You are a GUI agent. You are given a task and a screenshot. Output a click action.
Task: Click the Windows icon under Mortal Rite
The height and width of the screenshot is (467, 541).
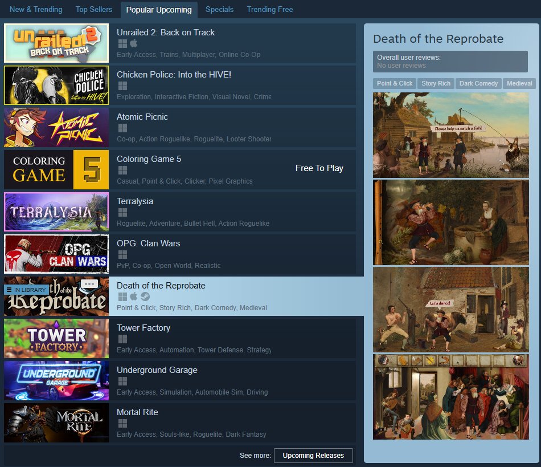(x=122, y=423)
